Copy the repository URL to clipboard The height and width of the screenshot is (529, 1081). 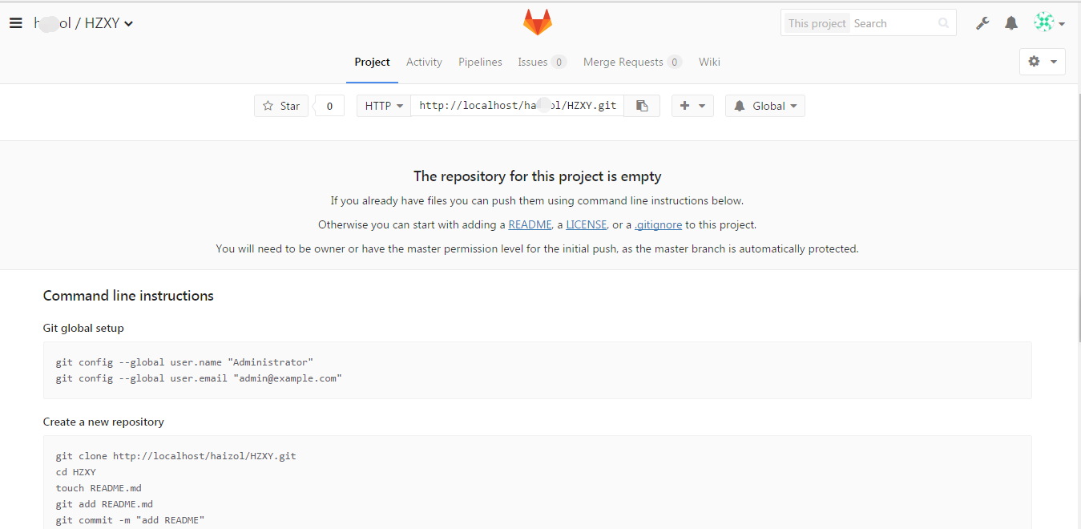click(642, 106)
